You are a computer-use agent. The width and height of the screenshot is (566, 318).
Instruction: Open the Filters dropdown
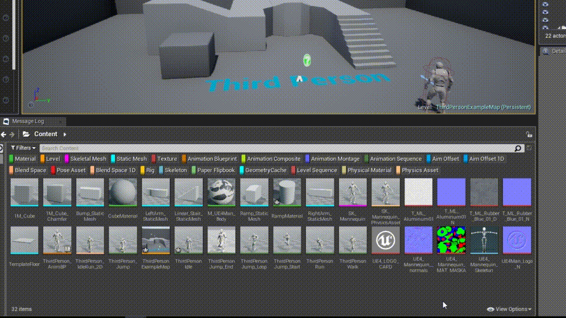(23, 148)
